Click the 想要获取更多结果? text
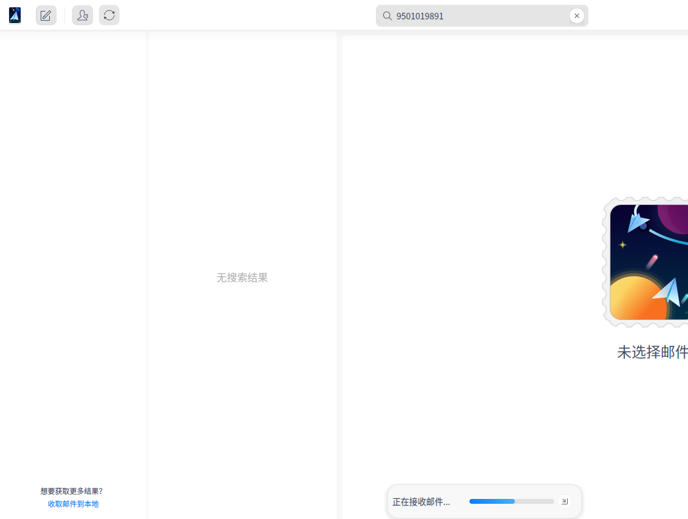Viewport: 688px width, 519px height. (x=72, y=491)
